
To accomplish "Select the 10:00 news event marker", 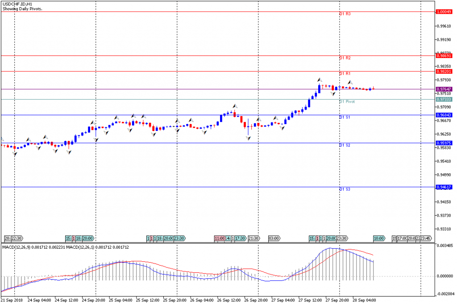I will pyautogui.click(x=379, y=238).
